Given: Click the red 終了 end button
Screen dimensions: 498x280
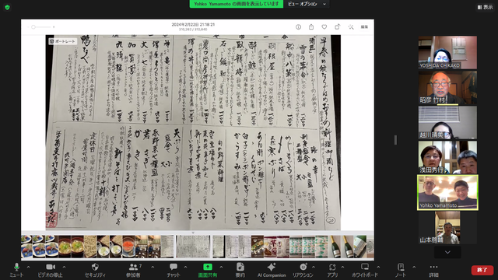Looking at the screenshot, I should [x=482, y=270].
